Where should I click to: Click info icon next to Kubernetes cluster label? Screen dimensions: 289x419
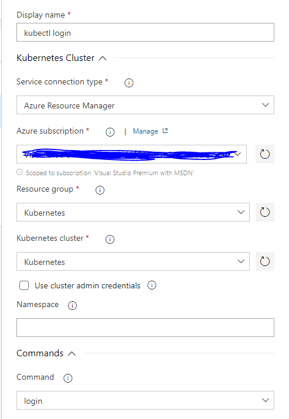pyautogui.click(x=110, y=240)
